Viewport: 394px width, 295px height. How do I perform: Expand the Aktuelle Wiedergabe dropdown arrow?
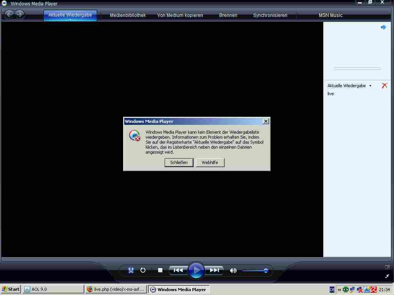tap(370, 86)
